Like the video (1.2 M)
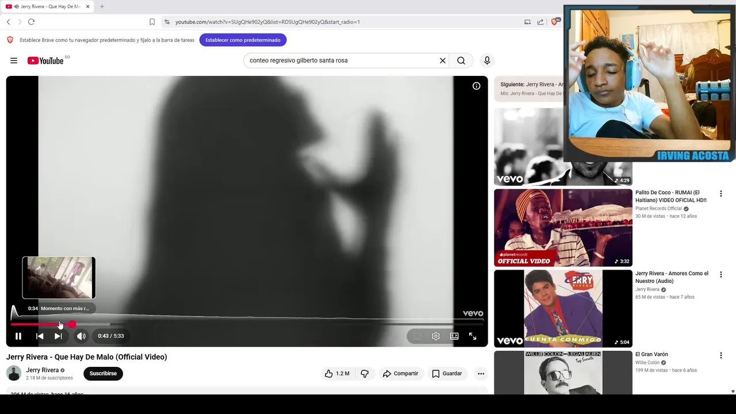The image size is (736, 414). [x=337, y=374]
